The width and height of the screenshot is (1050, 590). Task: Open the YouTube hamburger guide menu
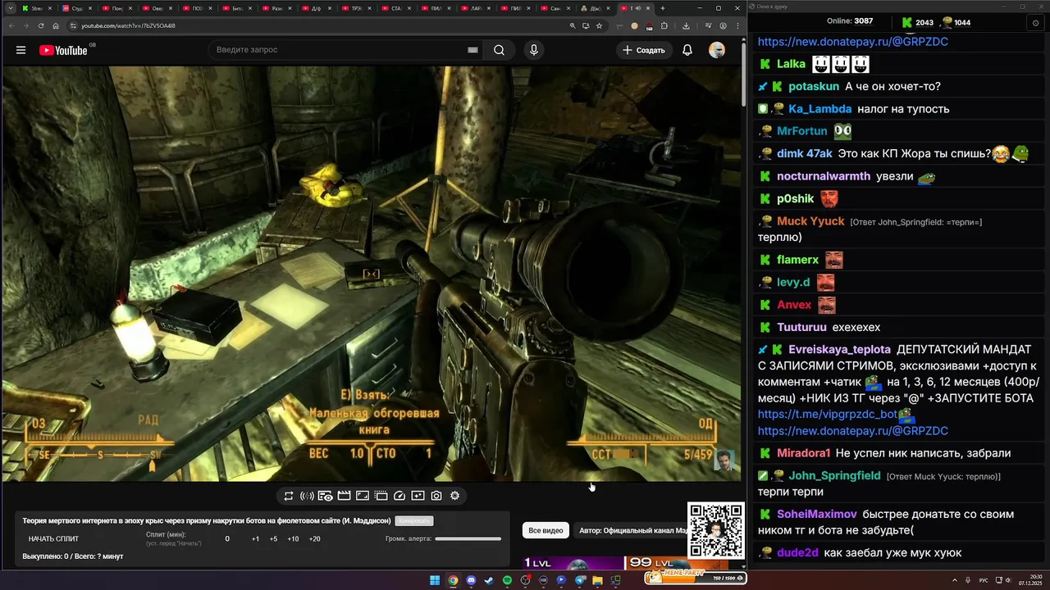[21, 50]
